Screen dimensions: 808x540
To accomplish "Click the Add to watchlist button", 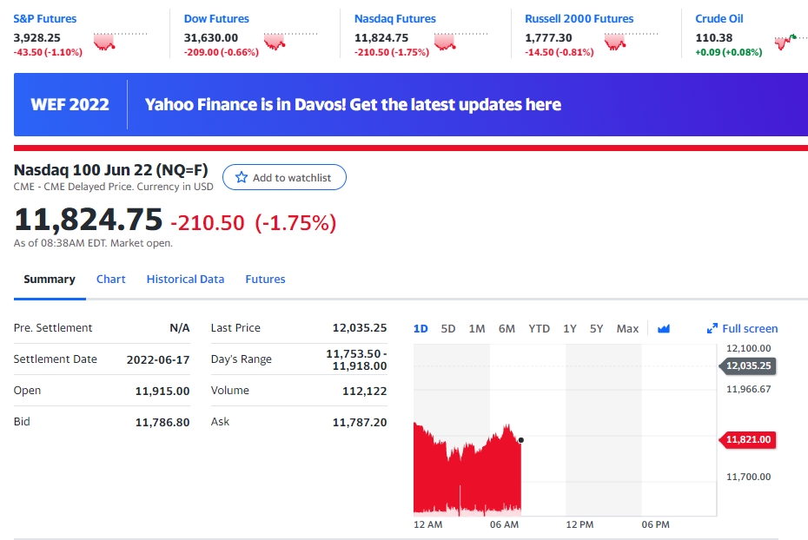I will coord(284,178).
